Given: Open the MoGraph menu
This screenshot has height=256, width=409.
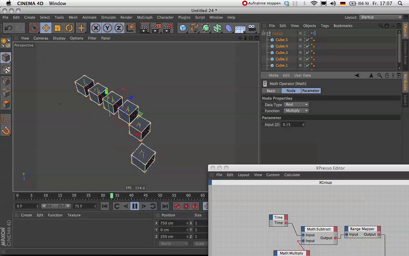Looking at the screenshot, I should pyautogui.click(x=144, y=17).
